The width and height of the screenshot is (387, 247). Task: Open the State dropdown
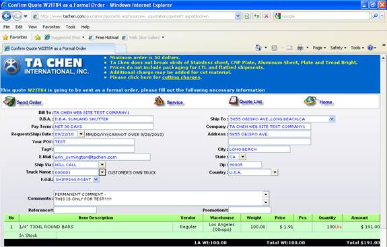(x=243, y=157)
